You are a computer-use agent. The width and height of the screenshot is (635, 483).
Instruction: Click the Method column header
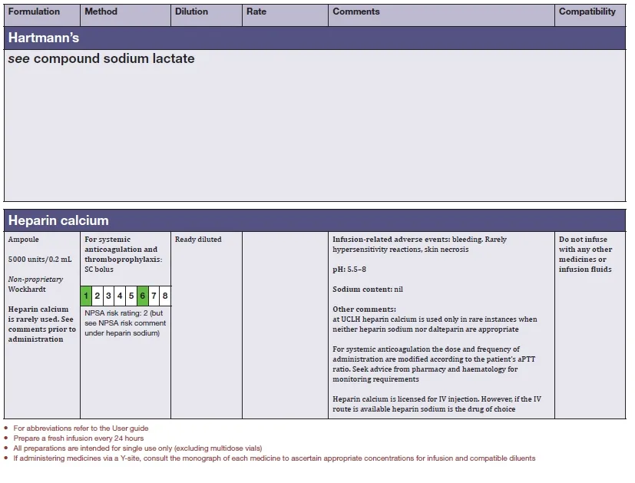[x=101, y=12]
